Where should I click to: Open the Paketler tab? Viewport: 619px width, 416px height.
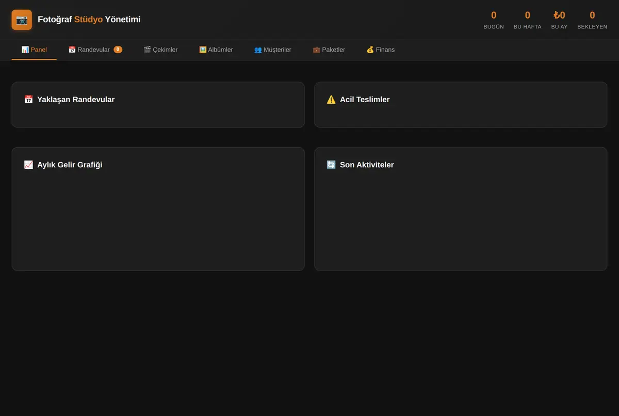329,50
